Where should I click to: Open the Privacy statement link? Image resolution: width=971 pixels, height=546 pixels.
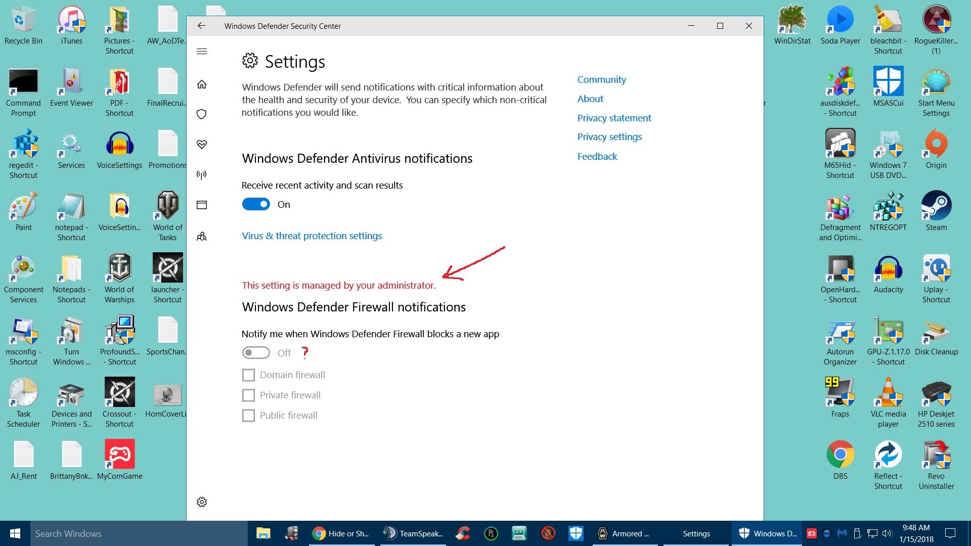(x=614, y=118)
